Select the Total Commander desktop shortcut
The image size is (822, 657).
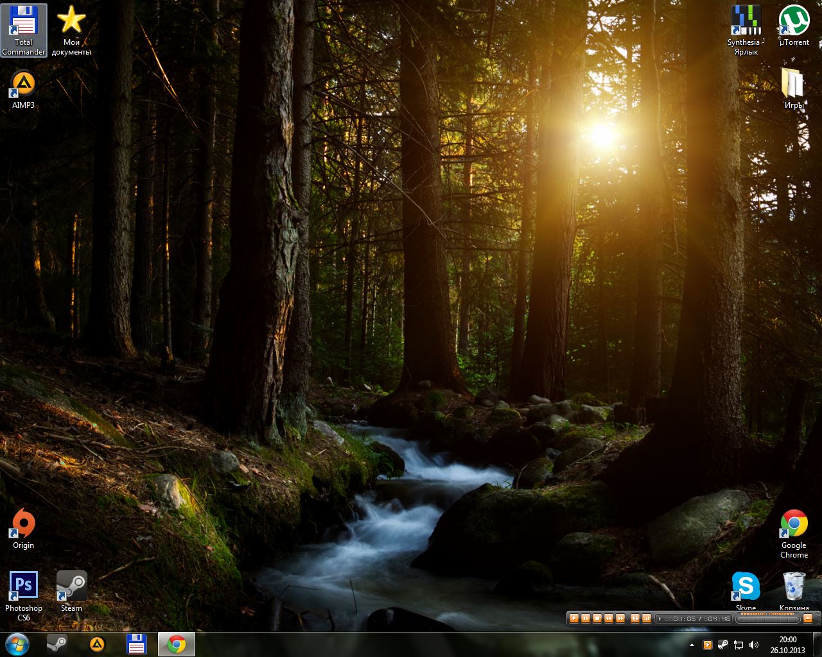(24, 30)
